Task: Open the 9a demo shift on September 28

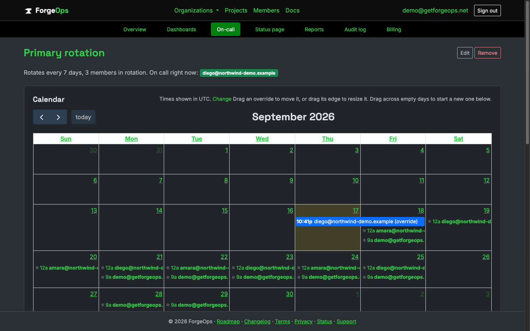Action: coord(131,305)
